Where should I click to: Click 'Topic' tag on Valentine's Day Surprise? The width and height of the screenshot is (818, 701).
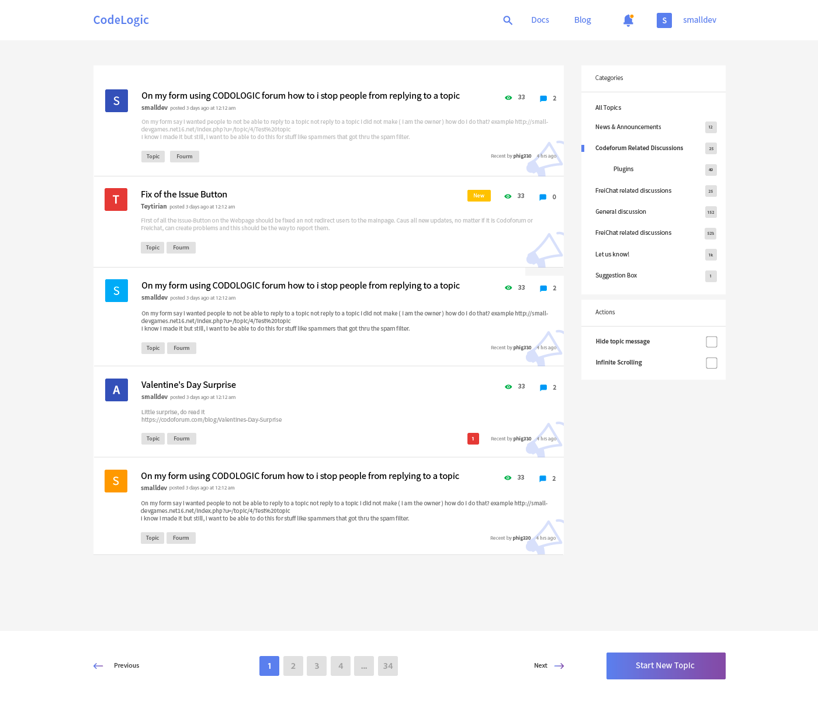(153, 439)
